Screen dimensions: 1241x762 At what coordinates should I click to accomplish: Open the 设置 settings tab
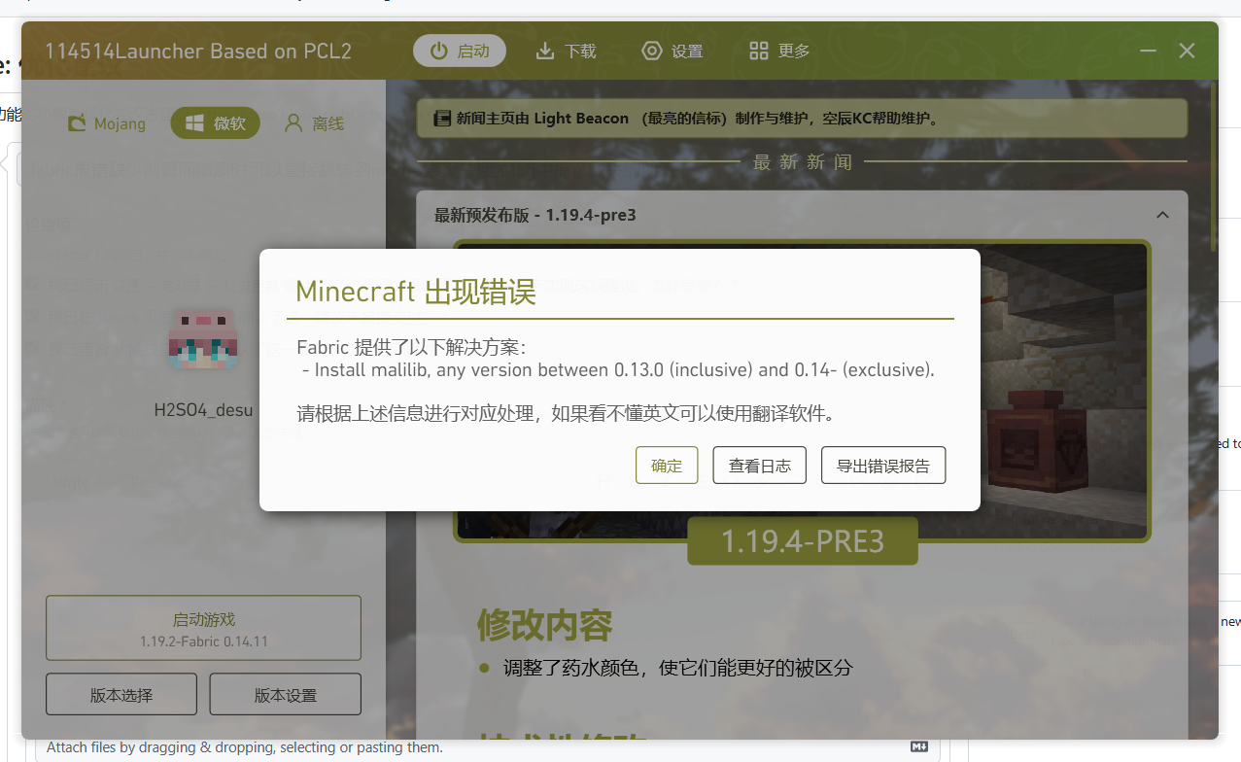(672, 51)
